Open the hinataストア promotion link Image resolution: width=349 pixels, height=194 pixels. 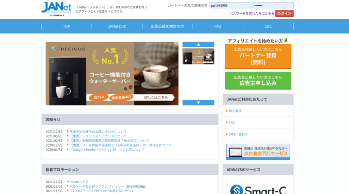[x=79, y=182]
